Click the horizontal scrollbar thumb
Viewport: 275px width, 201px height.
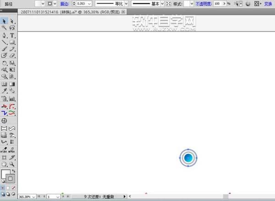click(x=225, y=196)
